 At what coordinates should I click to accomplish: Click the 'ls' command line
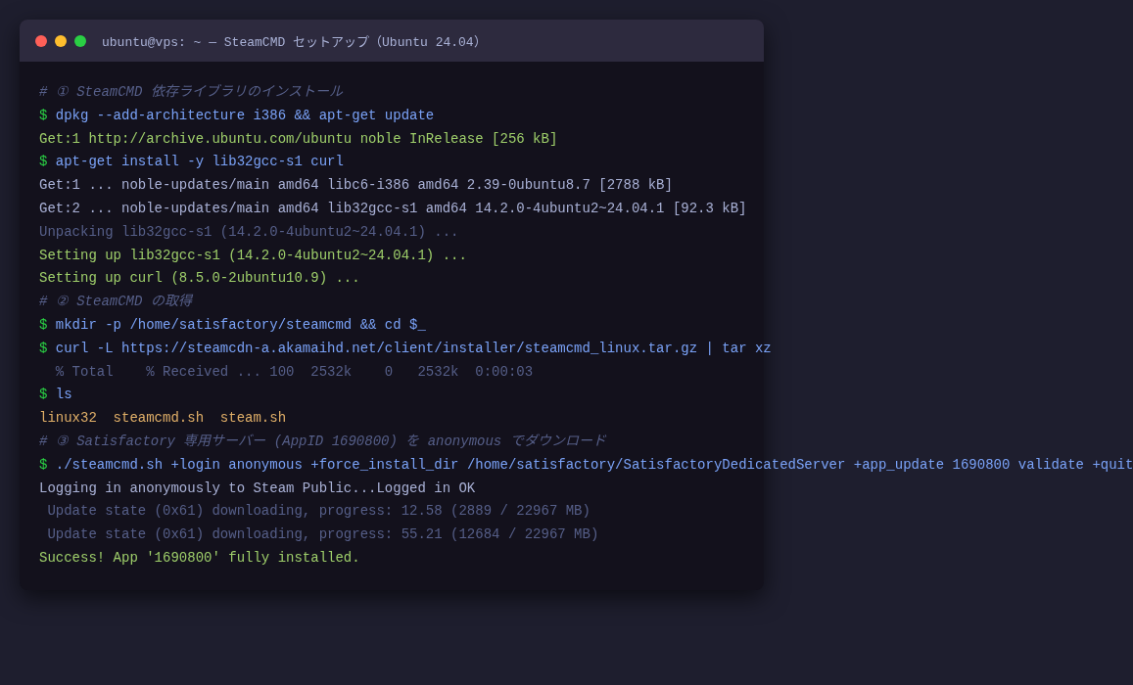click(x=56, y=394)
